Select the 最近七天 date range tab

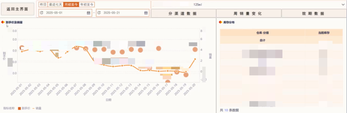(56, 5)
